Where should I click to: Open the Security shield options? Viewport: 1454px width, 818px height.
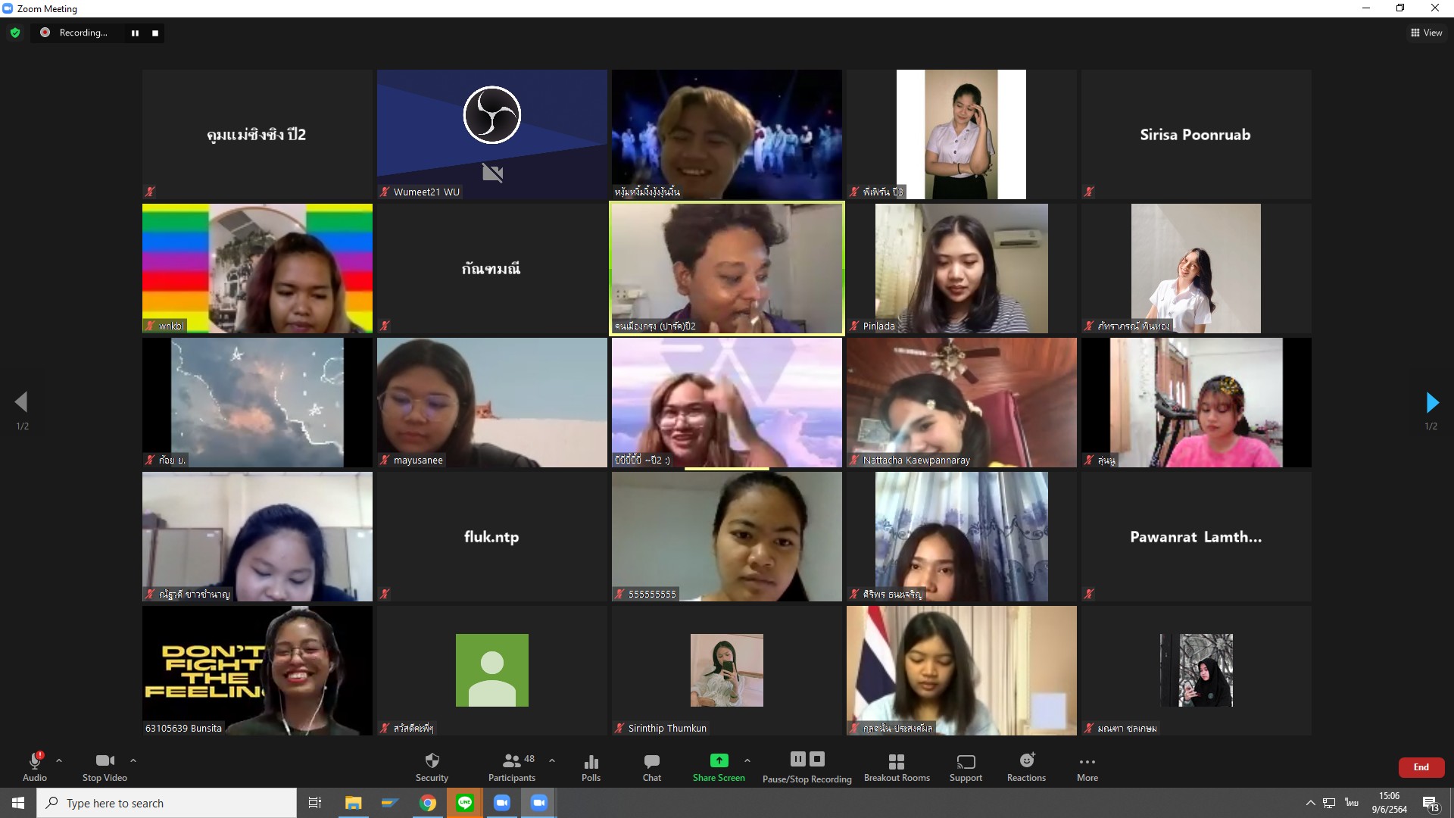(x=432, y=766)
